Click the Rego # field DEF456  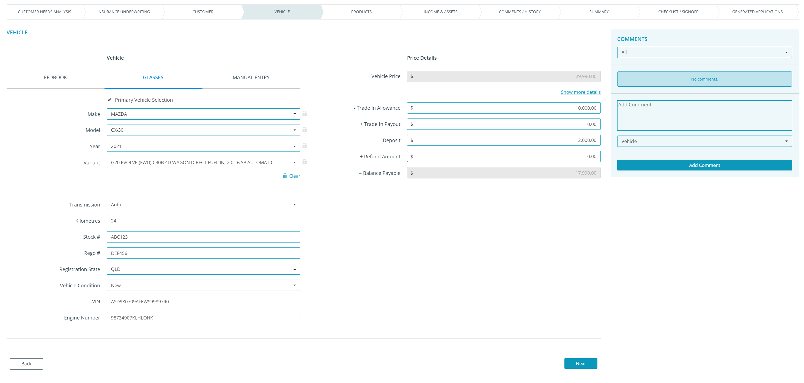tap(203, 253)
